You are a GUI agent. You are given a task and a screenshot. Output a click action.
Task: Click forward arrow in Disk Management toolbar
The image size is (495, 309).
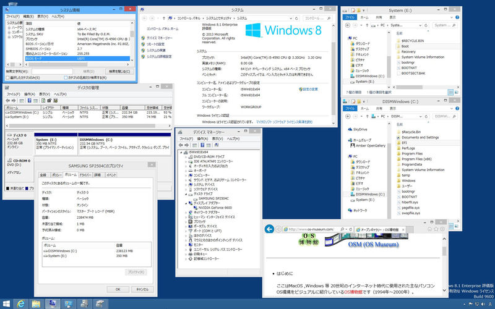coord(14,101)
